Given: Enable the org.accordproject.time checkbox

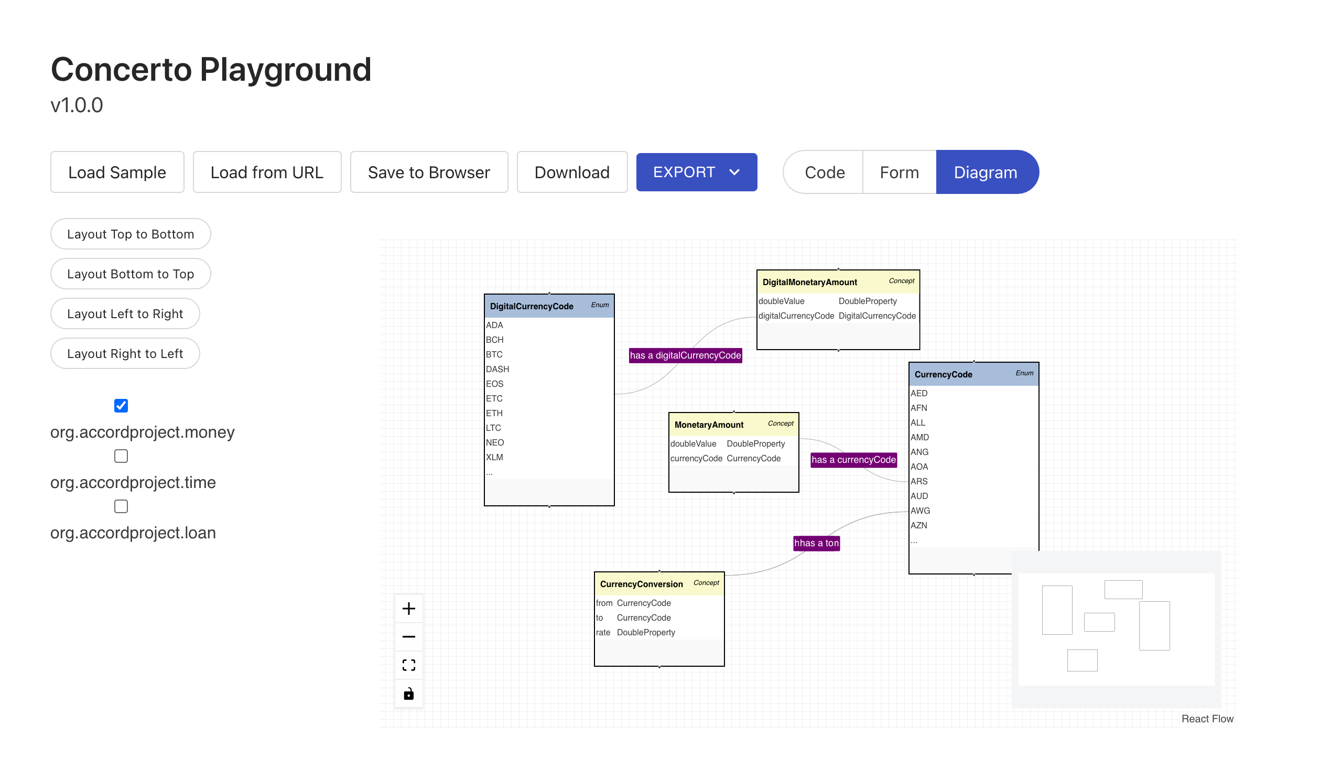Looking at the screenshot, I should coord(121,456).
